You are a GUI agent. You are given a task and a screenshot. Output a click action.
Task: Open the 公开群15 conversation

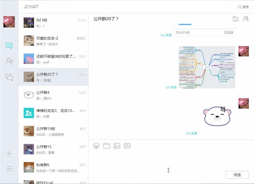[53, 149]
